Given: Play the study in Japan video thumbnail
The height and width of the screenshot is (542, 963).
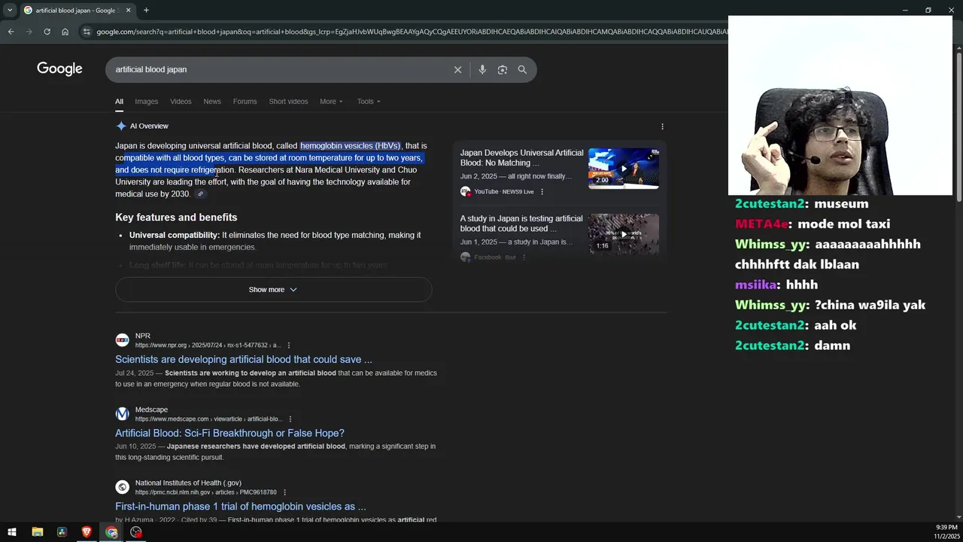Looking at the screenshot, I should coord(624,234).
